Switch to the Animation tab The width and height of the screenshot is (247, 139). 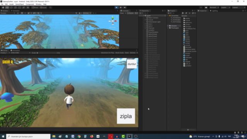point(15,51)
